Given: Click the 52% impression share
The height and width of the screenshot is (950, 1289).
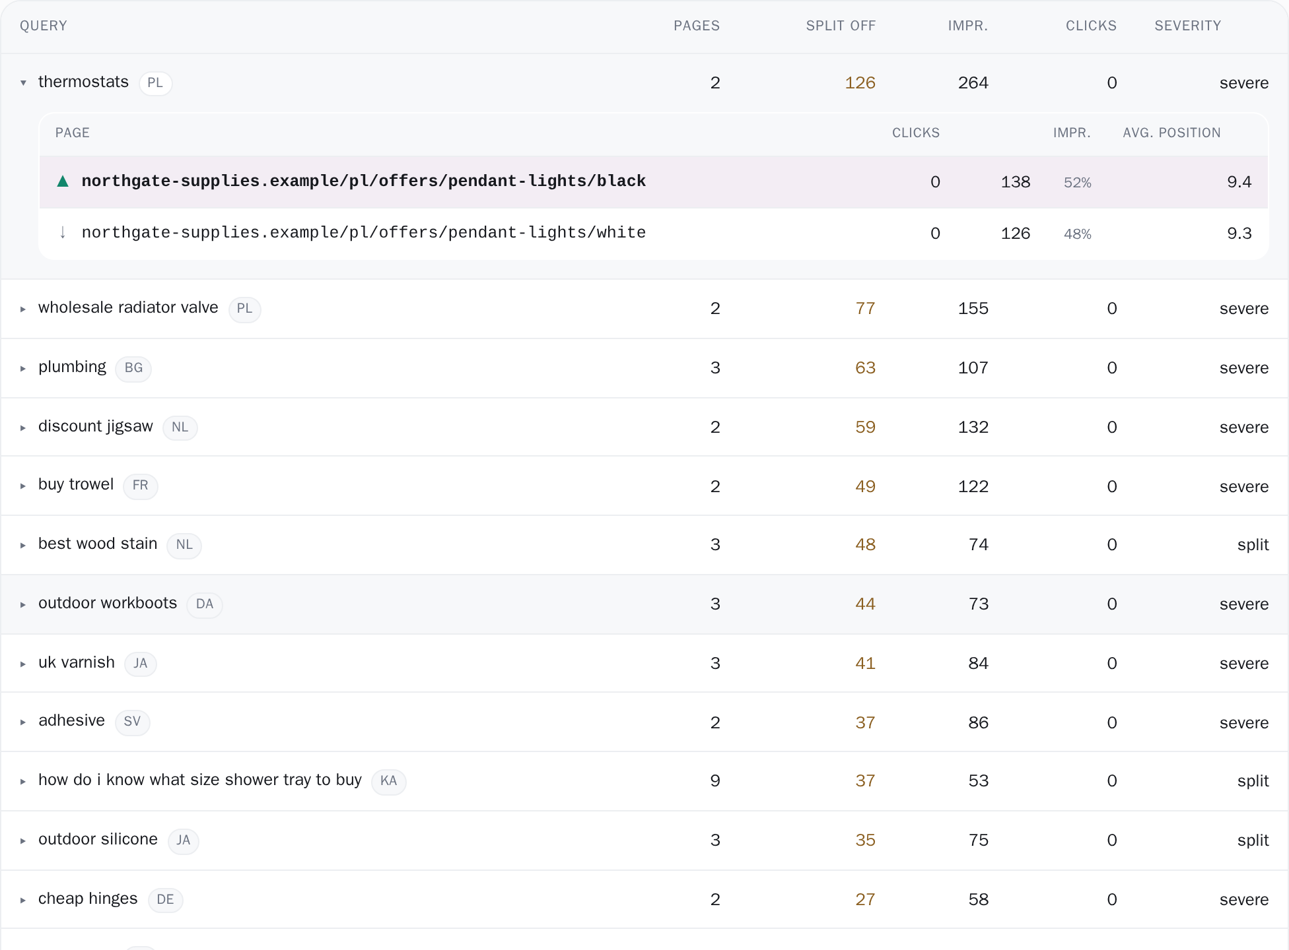Looking at the screenshot, I should [x=1078, y=183].
